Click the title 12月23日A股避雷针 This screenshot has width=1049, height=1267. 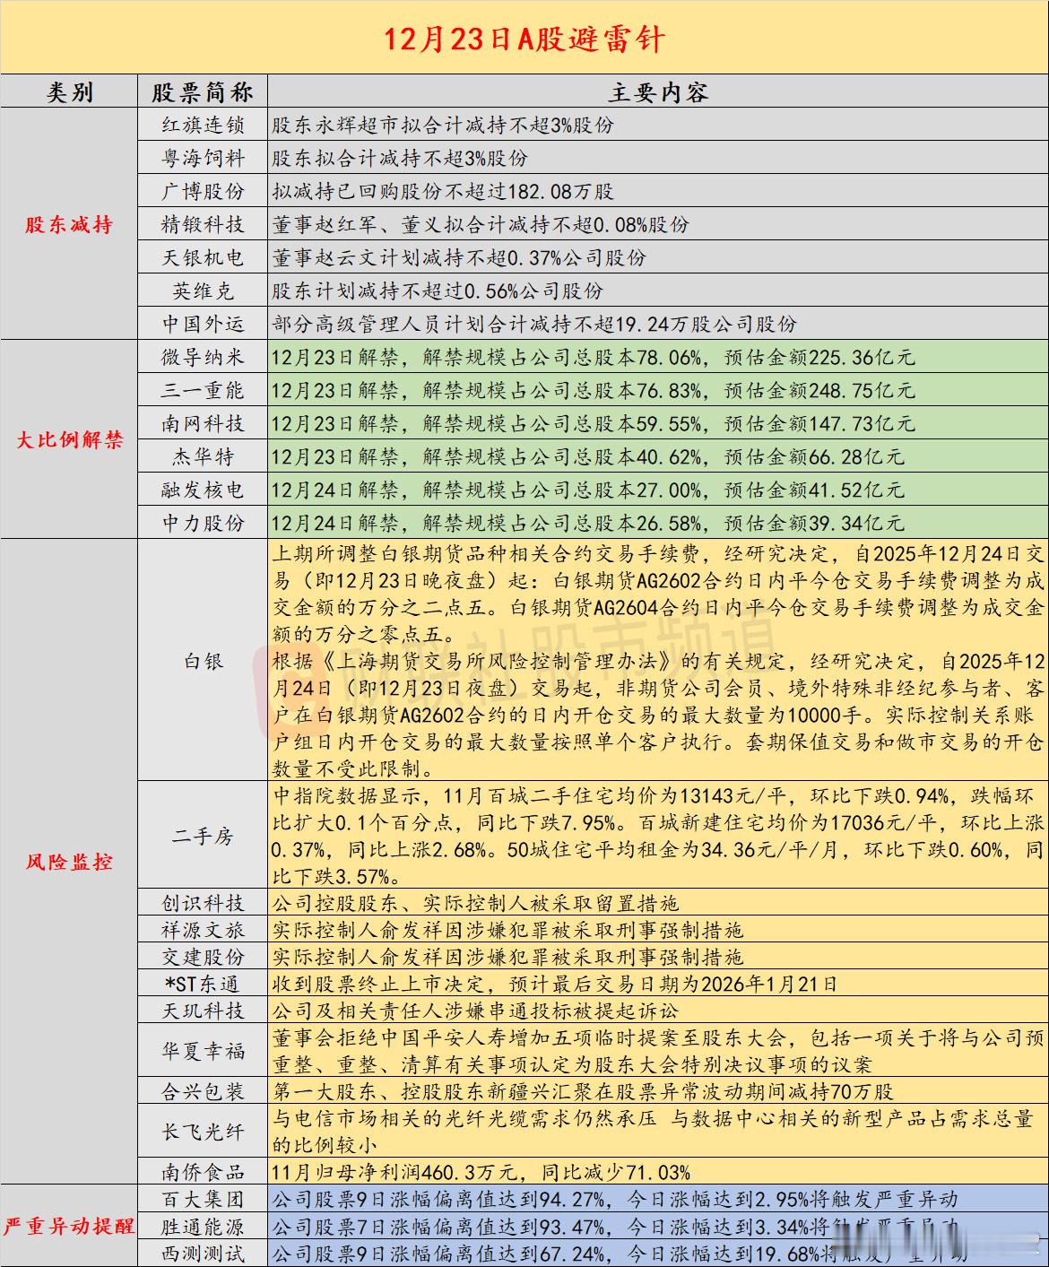(x=524, y=40)
